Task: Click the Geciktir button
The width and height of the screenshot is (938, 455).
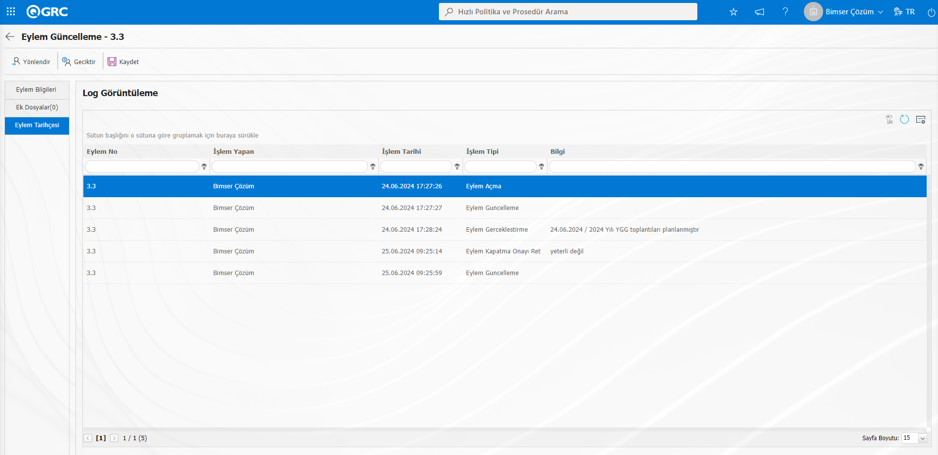Action: pyautogui.click(x=79, y=62)
